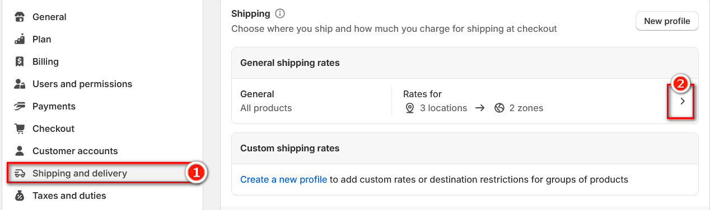Viewport: 710px width, 210px height.
Task: Click the Taxes and duties icon
Action: pyautogui.click(x=20, y=195)
